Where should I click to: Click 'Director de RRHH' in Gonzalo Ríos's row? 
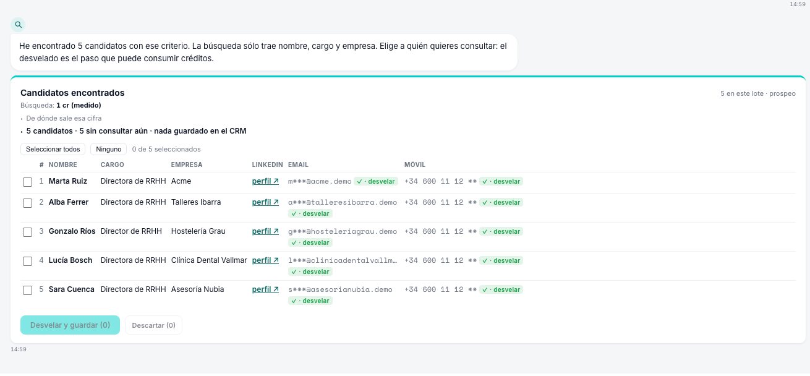[x=131, y=231]
